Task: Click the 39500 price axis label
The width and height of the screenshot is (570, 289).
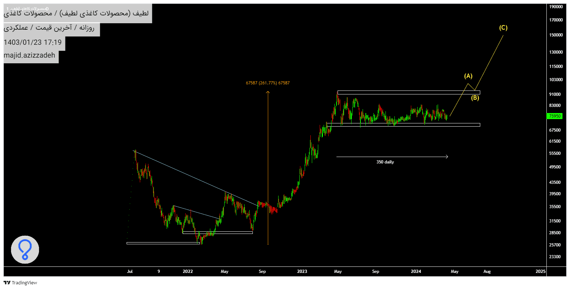Action: pos(555,194)
